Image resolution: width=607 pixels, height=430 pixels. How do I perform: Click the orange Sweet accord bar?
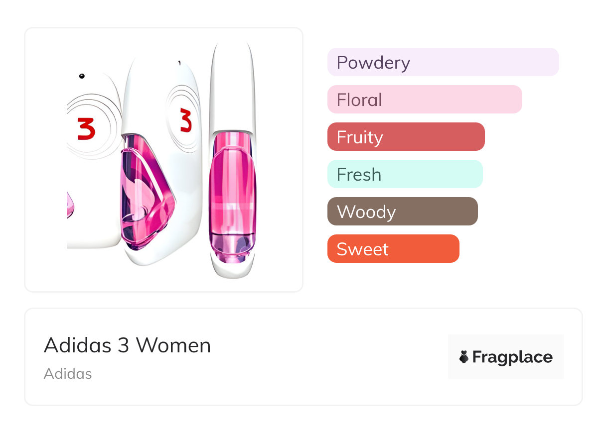(x=393, y=249)
